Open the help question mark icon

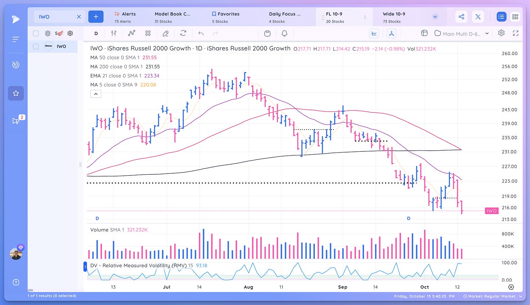click(16, 282)
